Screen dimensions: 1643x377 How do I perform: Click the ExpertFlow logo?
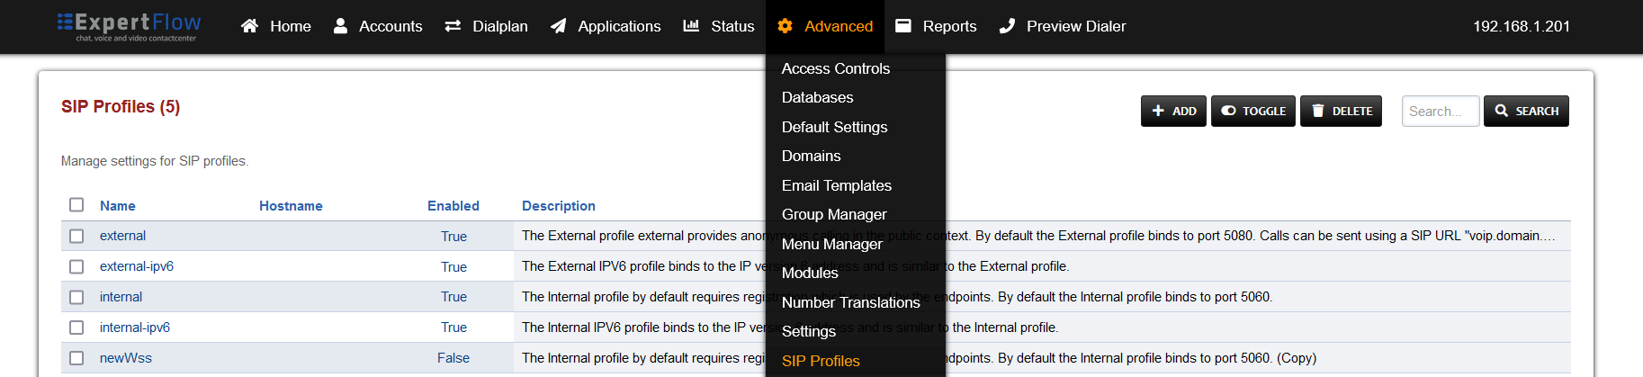129,26
